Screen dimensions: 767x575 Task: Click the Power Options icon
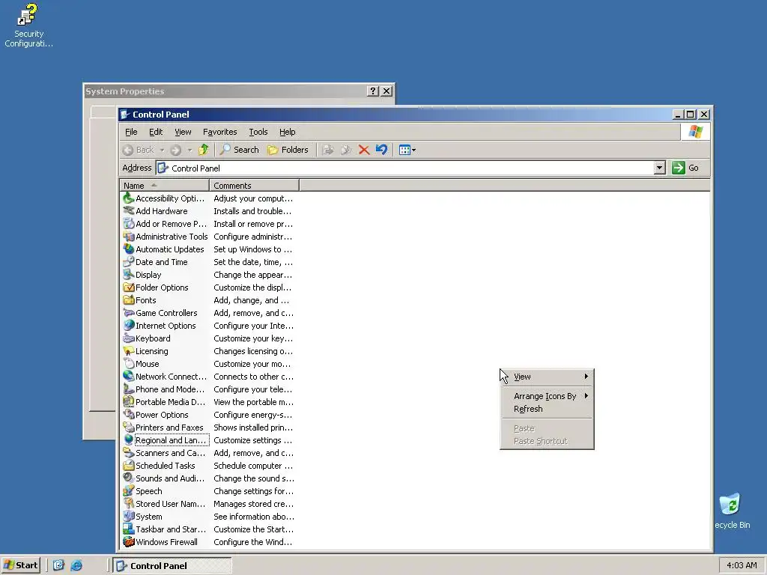coord(129,414)
